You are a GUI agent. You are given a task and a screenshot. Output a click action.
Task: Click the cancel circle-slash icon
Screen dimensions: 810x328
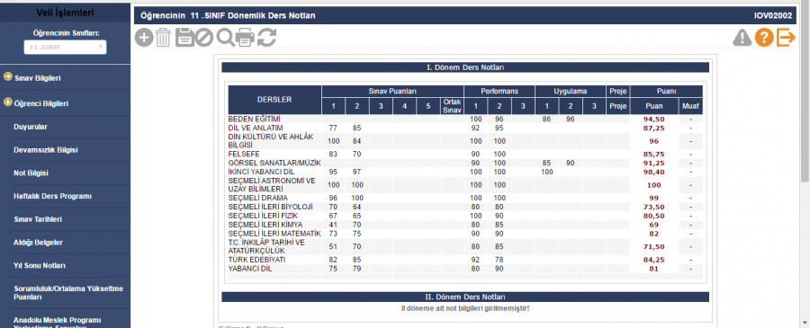coord(204,38)
